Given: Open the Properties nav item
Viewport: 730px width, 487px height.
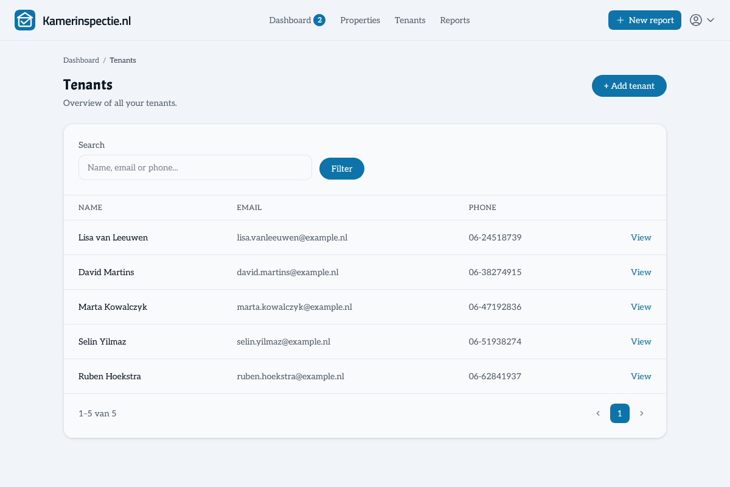Looking at the screenshot, I should tap(360, 20).
